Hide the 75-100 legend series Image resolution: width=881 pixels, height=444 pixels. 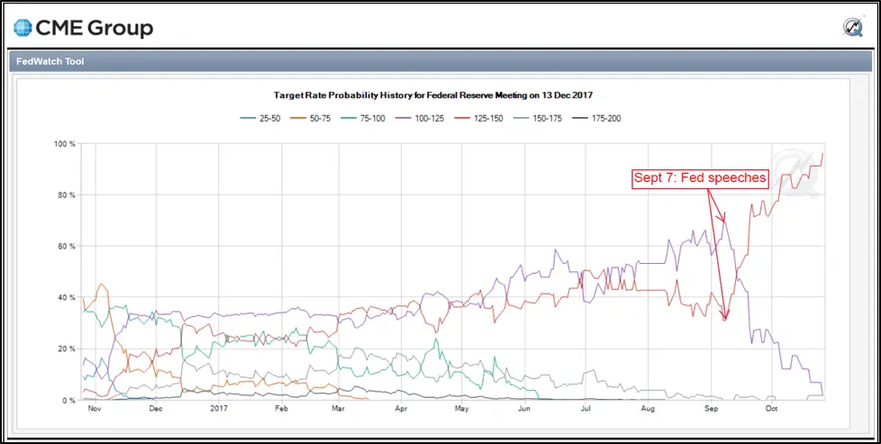point(362,119)
